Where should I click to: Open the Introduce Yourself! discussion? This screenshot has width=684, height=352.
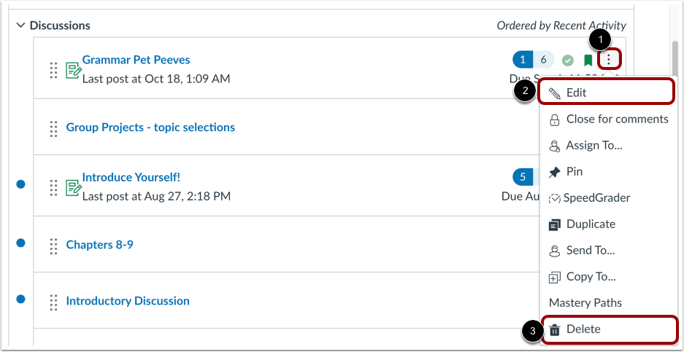pos(131,177)
